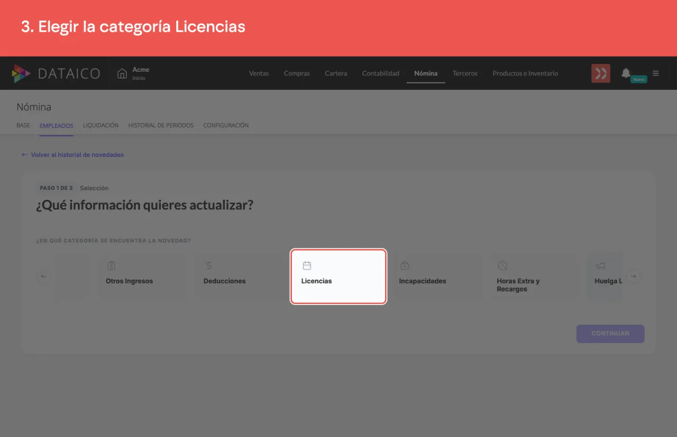Open the Acme home icon
Image resolution: width=677 pixels, height=437 pixels.
[122, 73]
